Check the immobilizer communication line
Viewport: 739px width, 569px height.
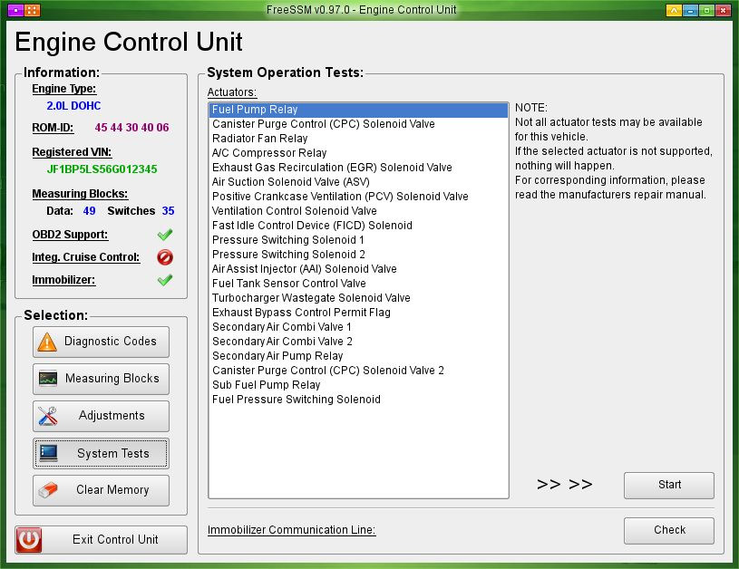coord(669,530)
